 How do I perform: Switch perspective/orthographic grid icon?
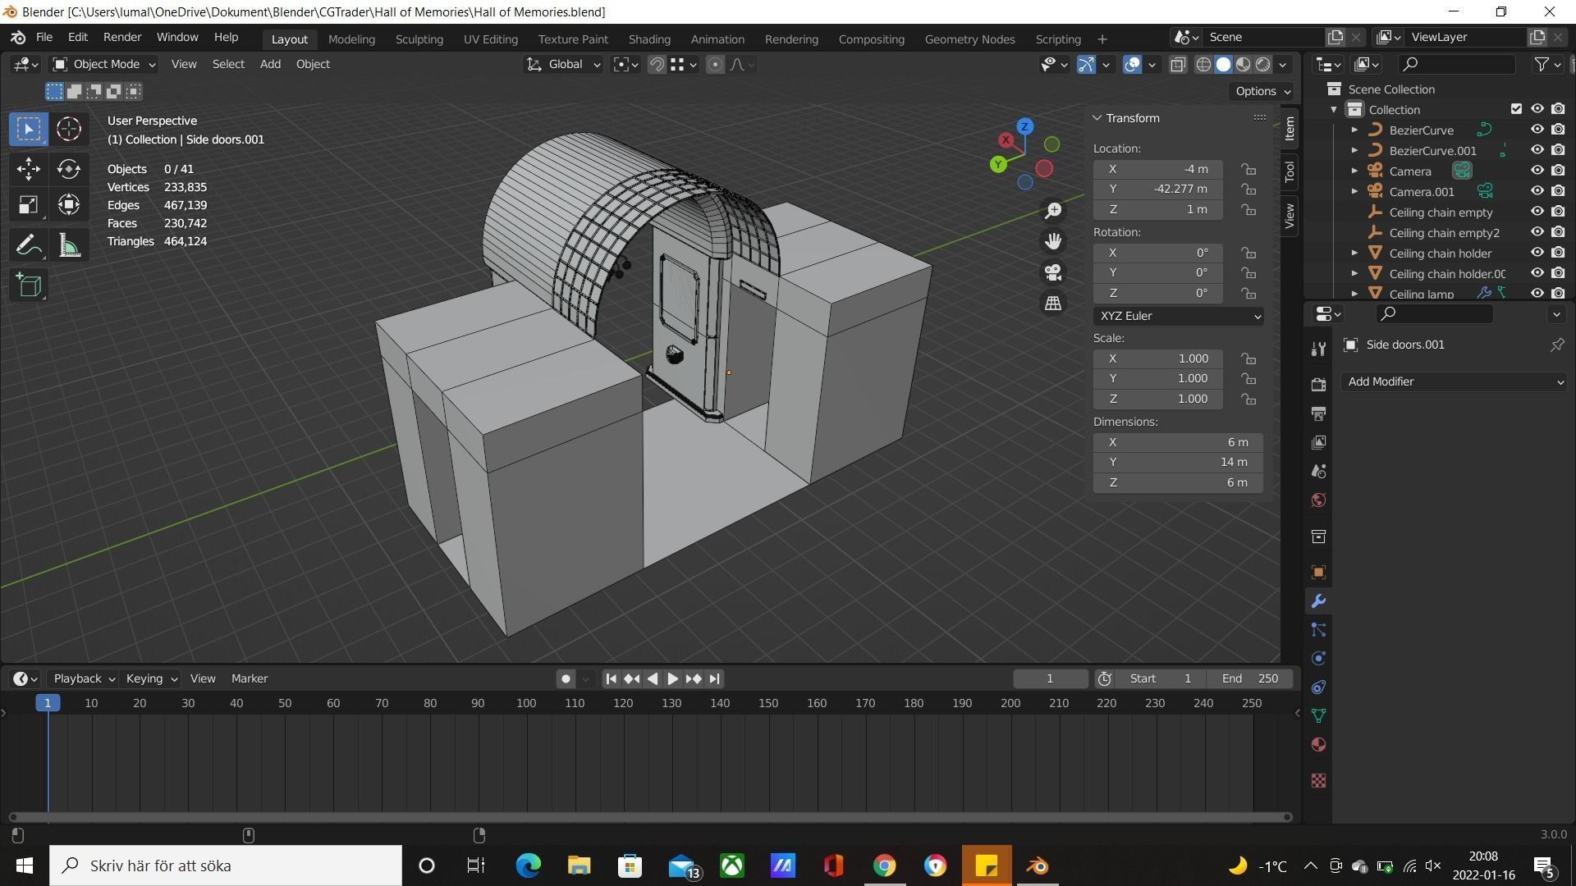click(1053, 304)
